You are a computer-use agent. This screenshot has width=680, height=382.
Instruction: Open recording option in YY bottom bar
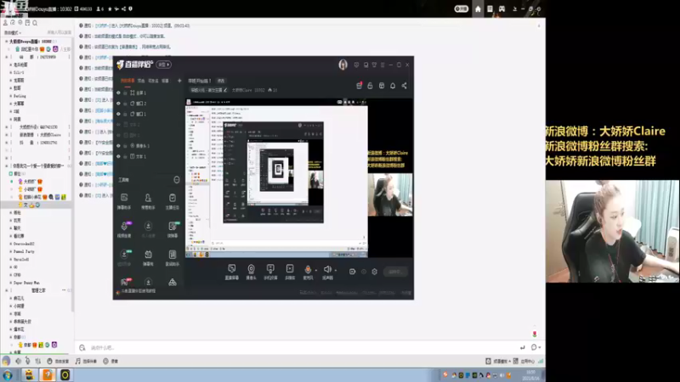point(110,362)
